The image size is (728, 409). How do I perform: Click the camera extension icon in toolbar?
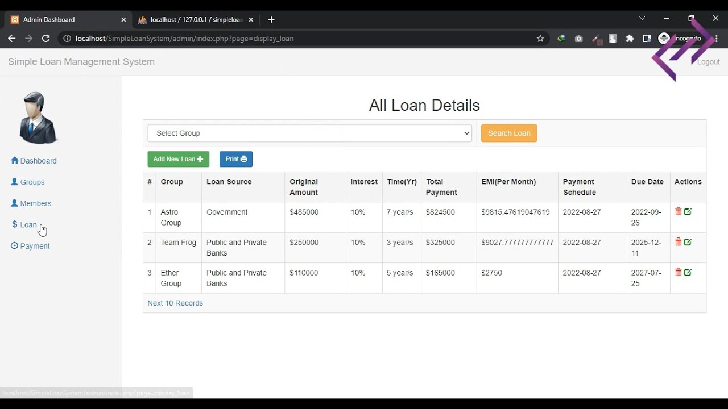[578, 39]
